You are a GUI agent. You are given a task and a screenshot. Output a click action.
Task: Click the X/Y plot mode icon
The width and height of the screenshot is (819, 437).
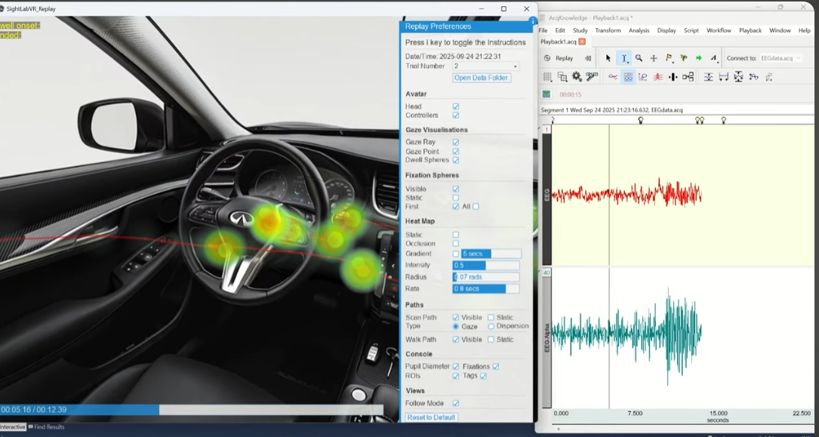[643, 77]
